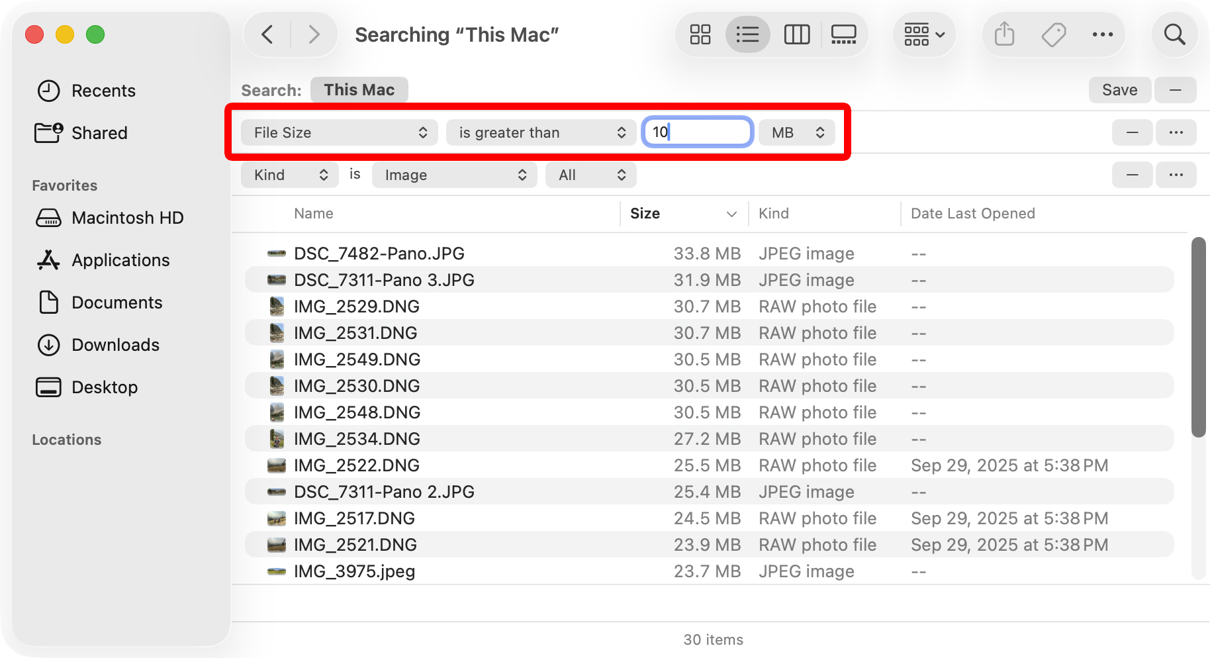Remove the File Size criterion with minus button
The width and height of the screenshot is (1210, 658).
(x=1132, y=132)
